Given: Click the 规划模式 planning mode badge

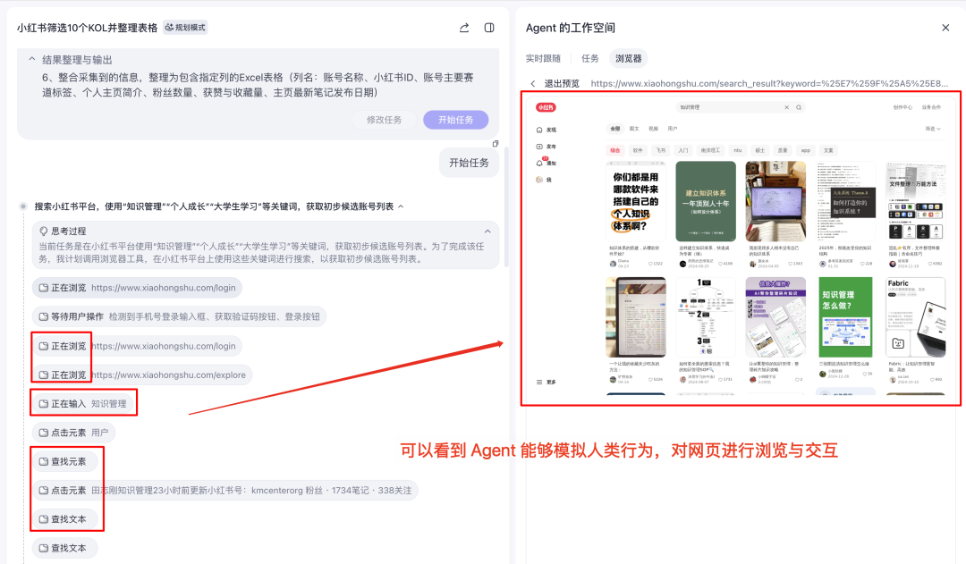Looking at the screenshot, I should tap(185, 28).
